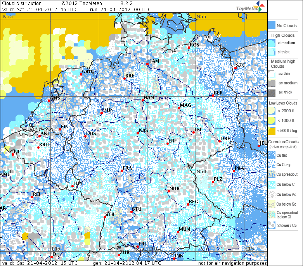Select the Shower / Cb legend icon
Screen dimensions: 303x266
pyautogui.click(x=272, y=226)
